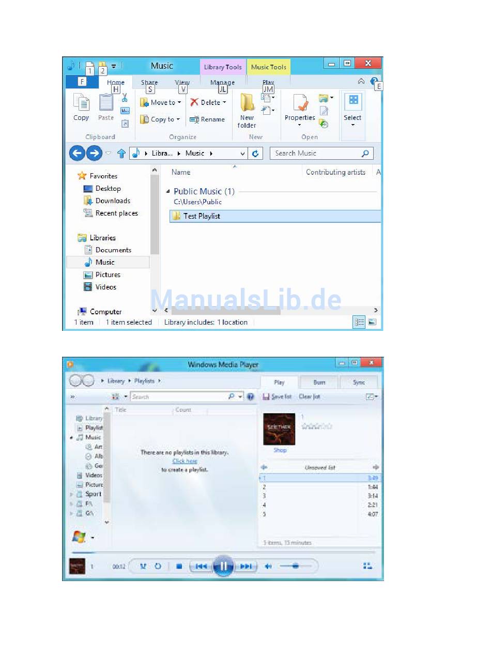Viewport: 491px width, 655px height.
Task: Toggle repeat in Media Player
Action: coord(158,566)
